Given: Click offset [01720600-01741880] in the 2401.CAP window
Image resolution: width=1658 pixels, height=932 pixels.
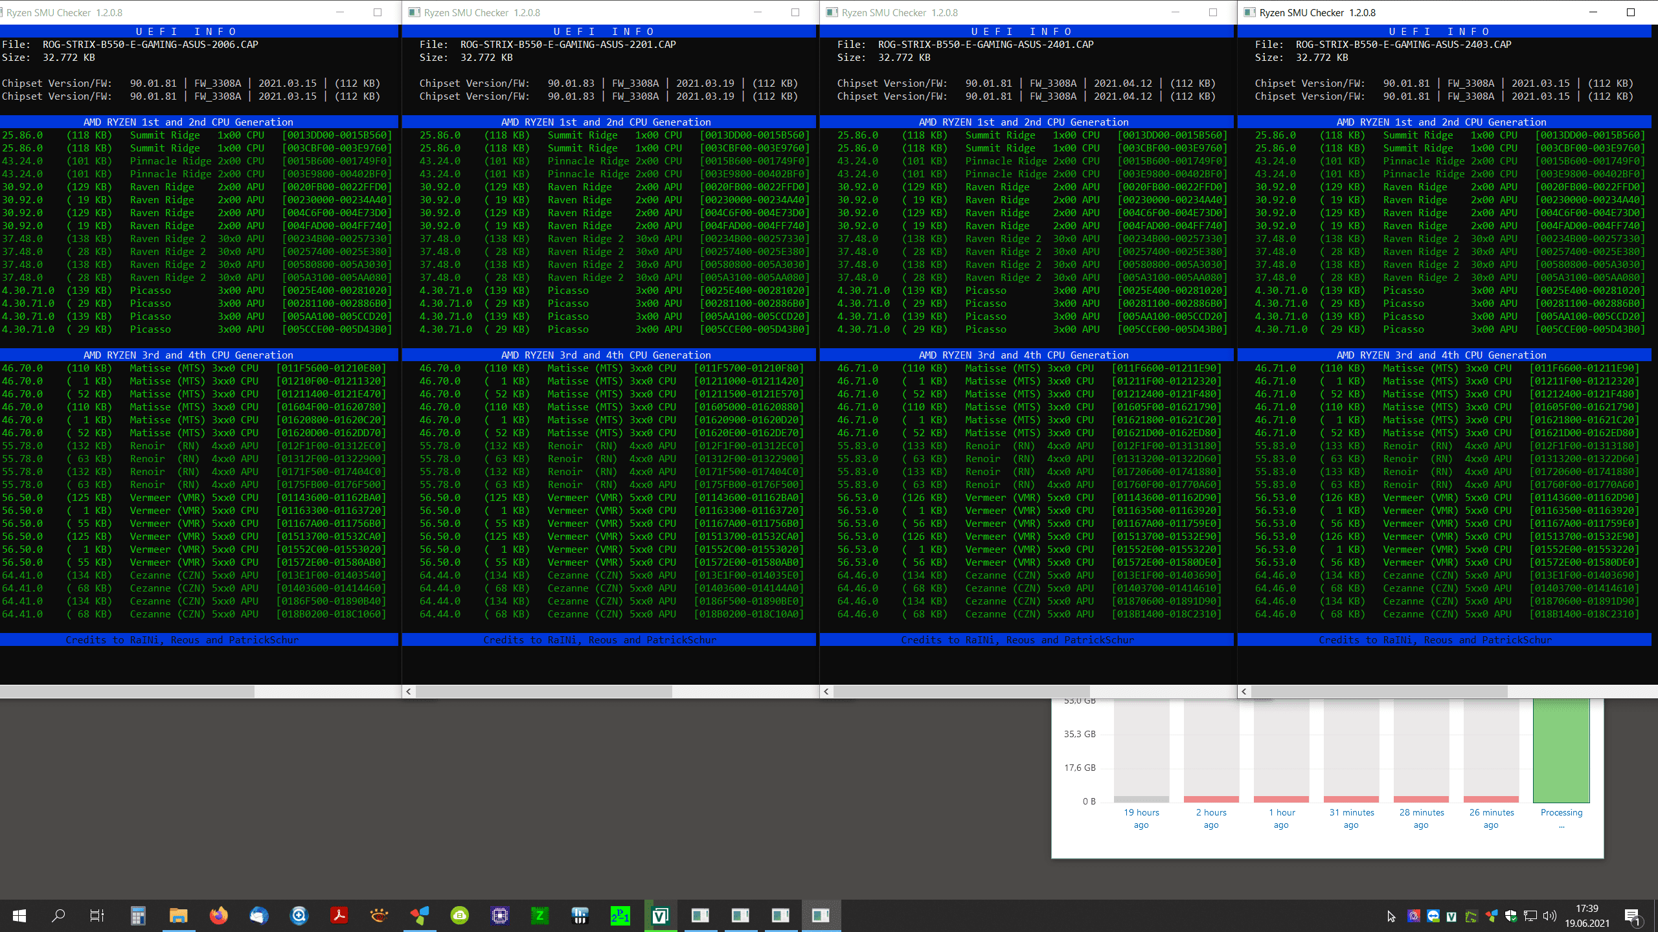Looking at the screenshot, I should click(x=1166, y=472).
